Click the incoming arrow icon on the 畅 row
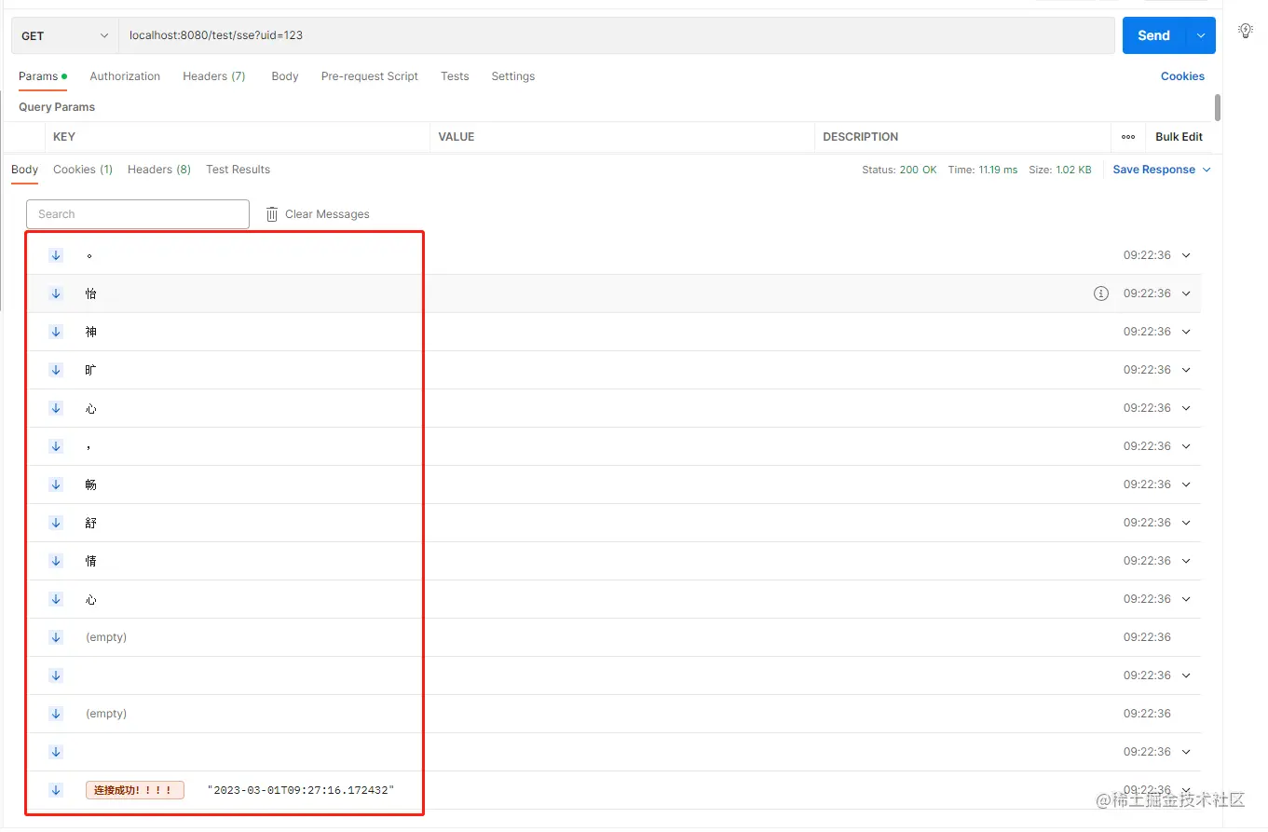This screenshot has height=832, width=1268. tap(56, 484)
